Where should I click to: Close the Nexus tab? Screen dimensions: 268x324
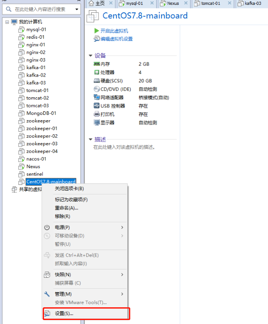pyautogui.click(x=186, y=3)
